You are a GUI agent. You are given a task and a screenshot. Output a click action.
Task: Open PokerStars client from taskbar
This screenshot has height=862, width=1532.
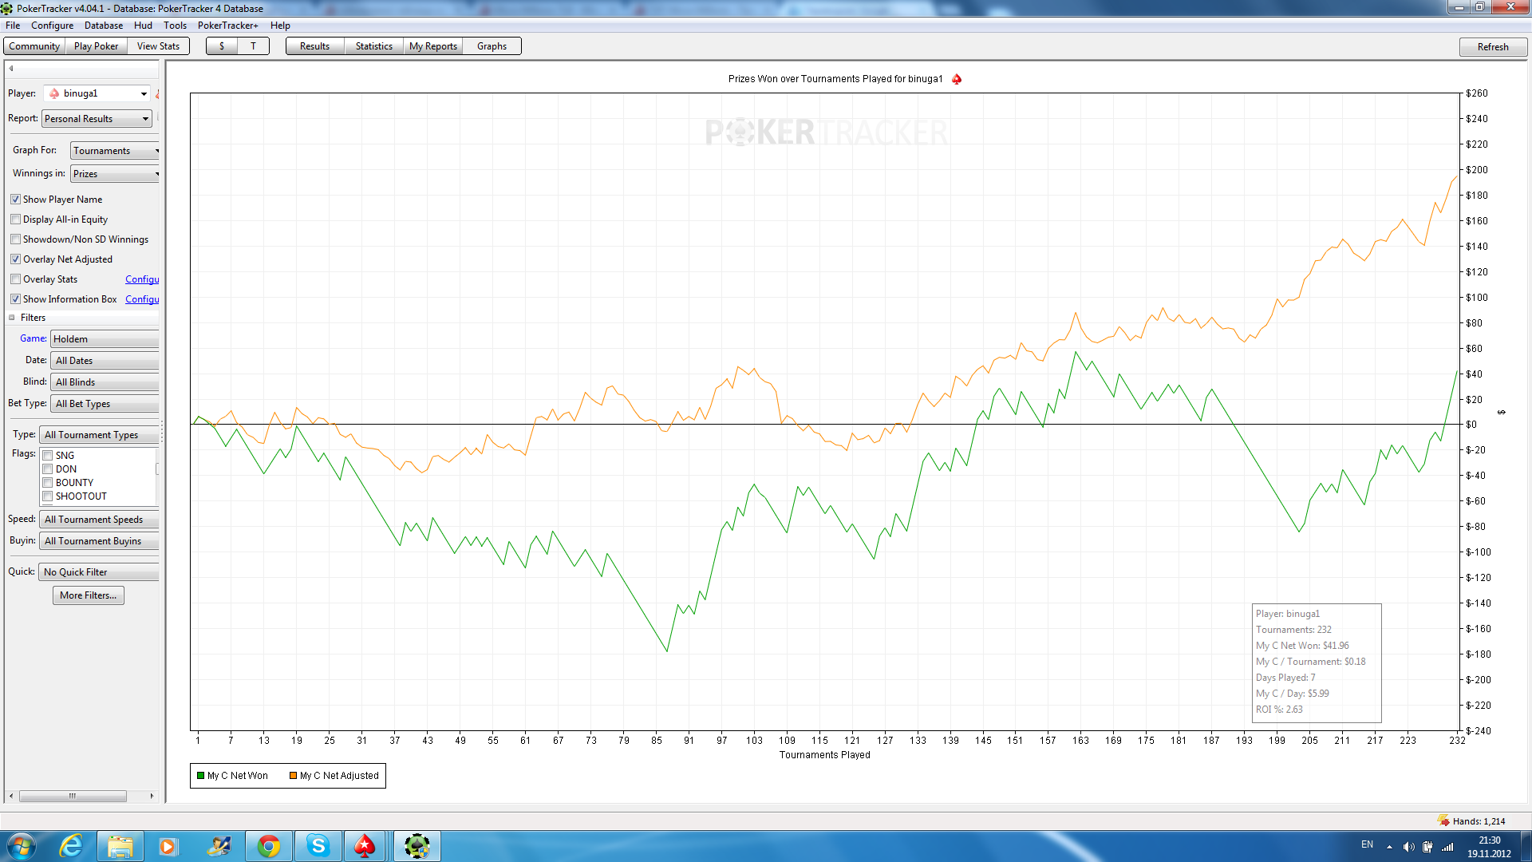pos(365,846)
